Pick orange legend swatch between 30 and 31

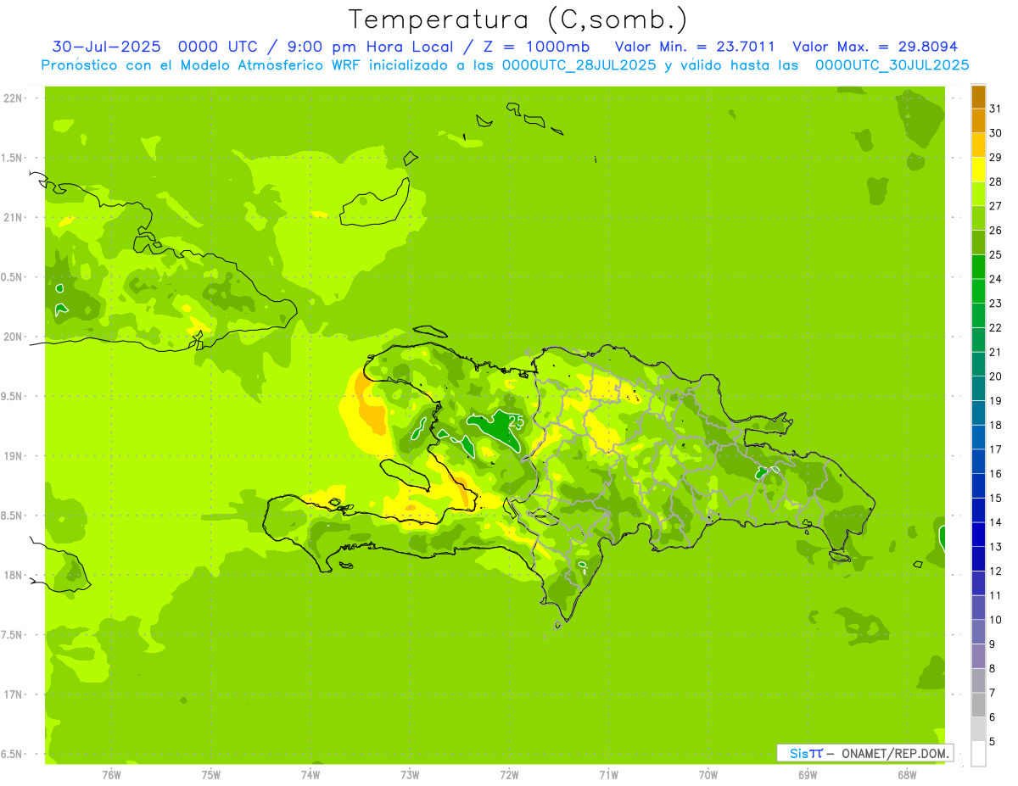(978, 120)
